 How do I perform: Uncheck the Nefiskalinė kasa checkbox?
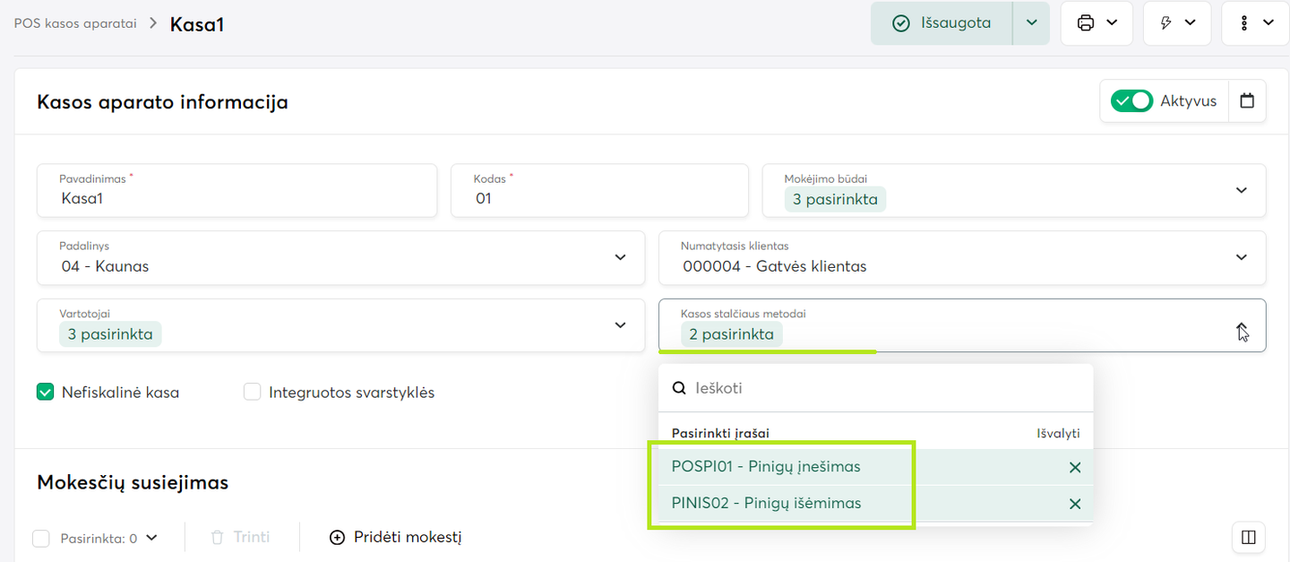click(x=46, y=392)
